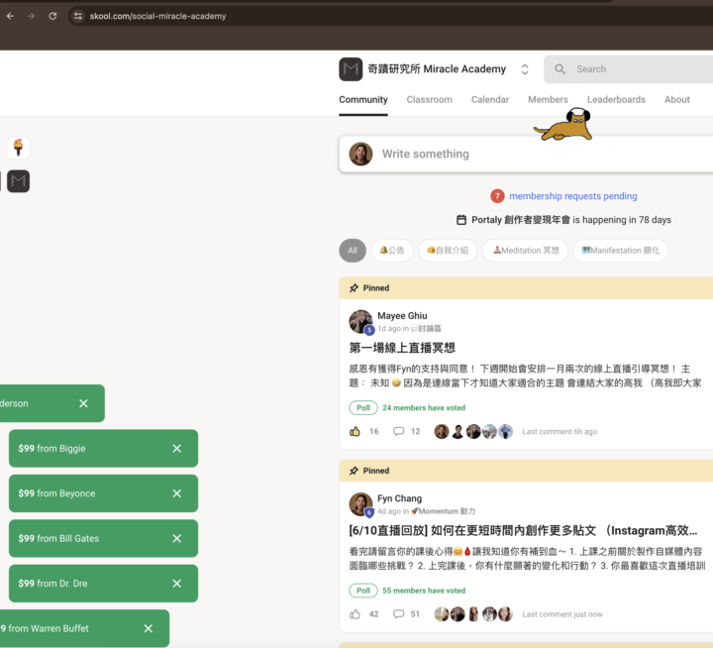
Task: Dismiss the $99 from Biggie notification
Action: (x=176, y=449)
